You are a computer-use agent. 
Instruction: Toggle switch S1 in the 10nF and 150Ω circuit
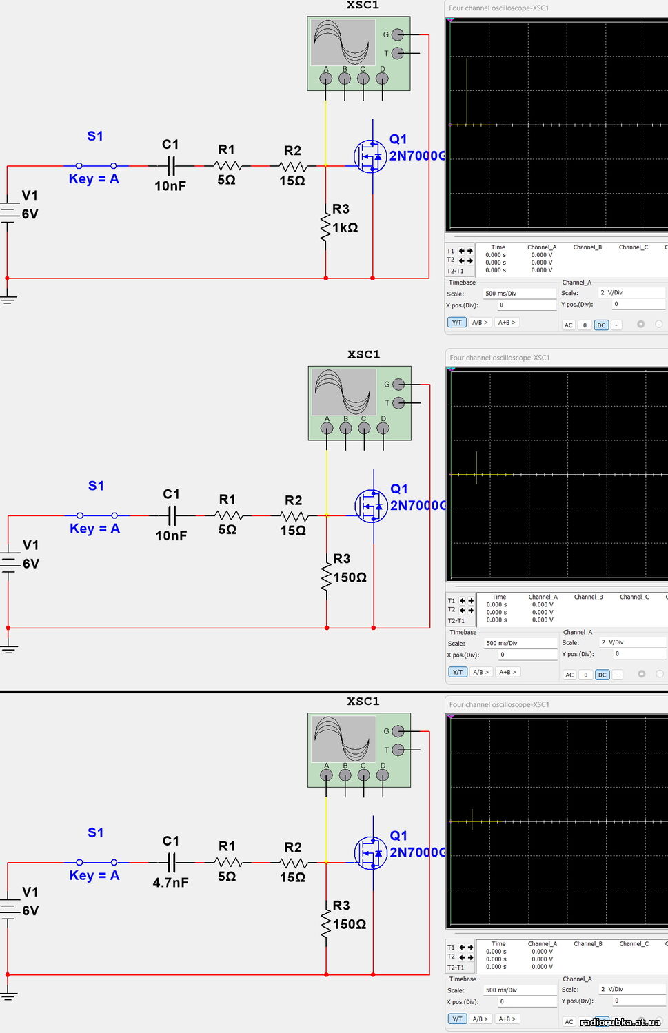coord(97,515)
